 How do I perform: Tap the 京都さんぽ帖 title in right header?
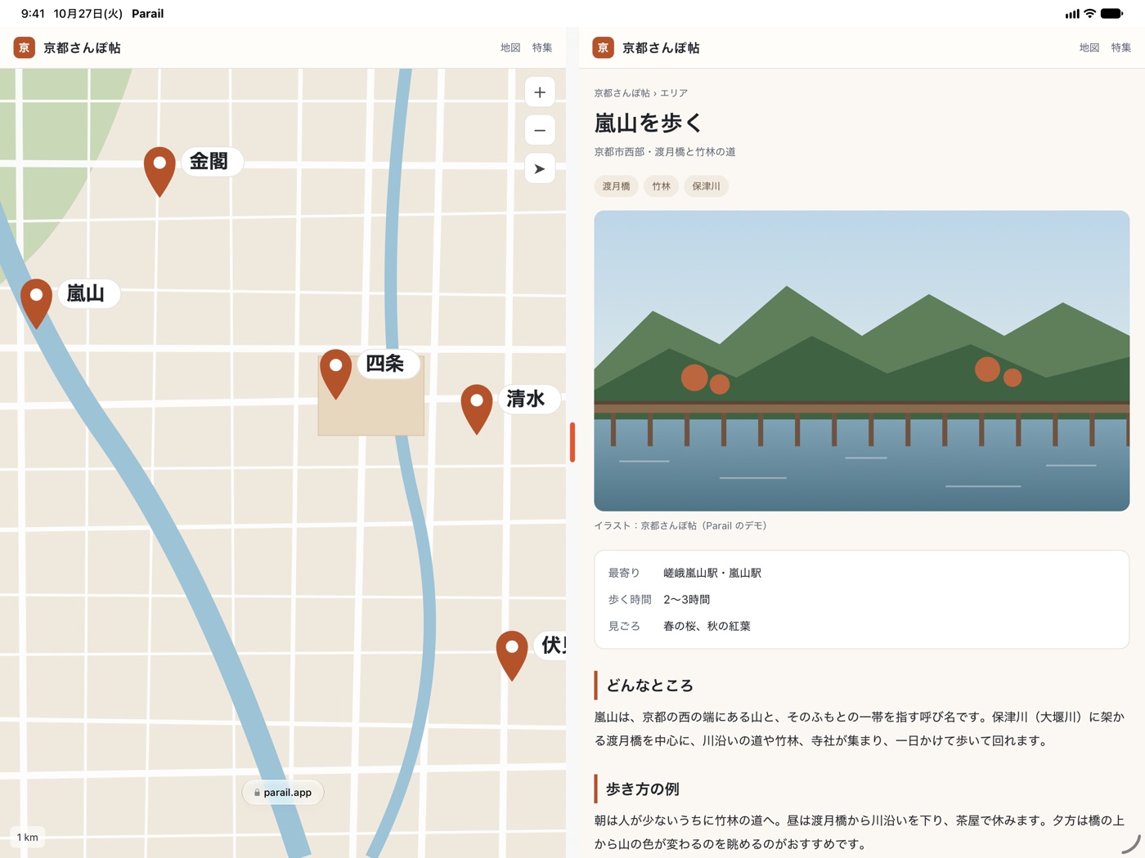tap(661, 47)
